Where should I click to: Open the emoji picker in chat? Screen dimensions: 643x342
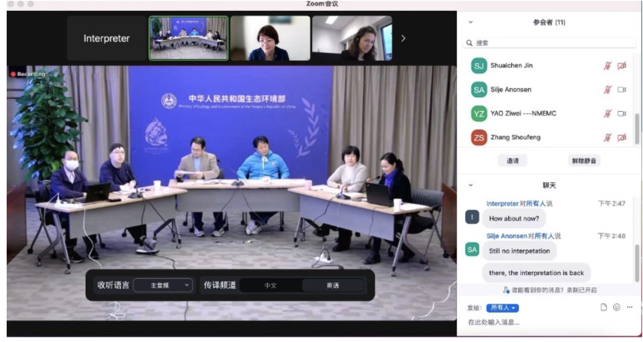pyautogui.click(x=616, y=307)
